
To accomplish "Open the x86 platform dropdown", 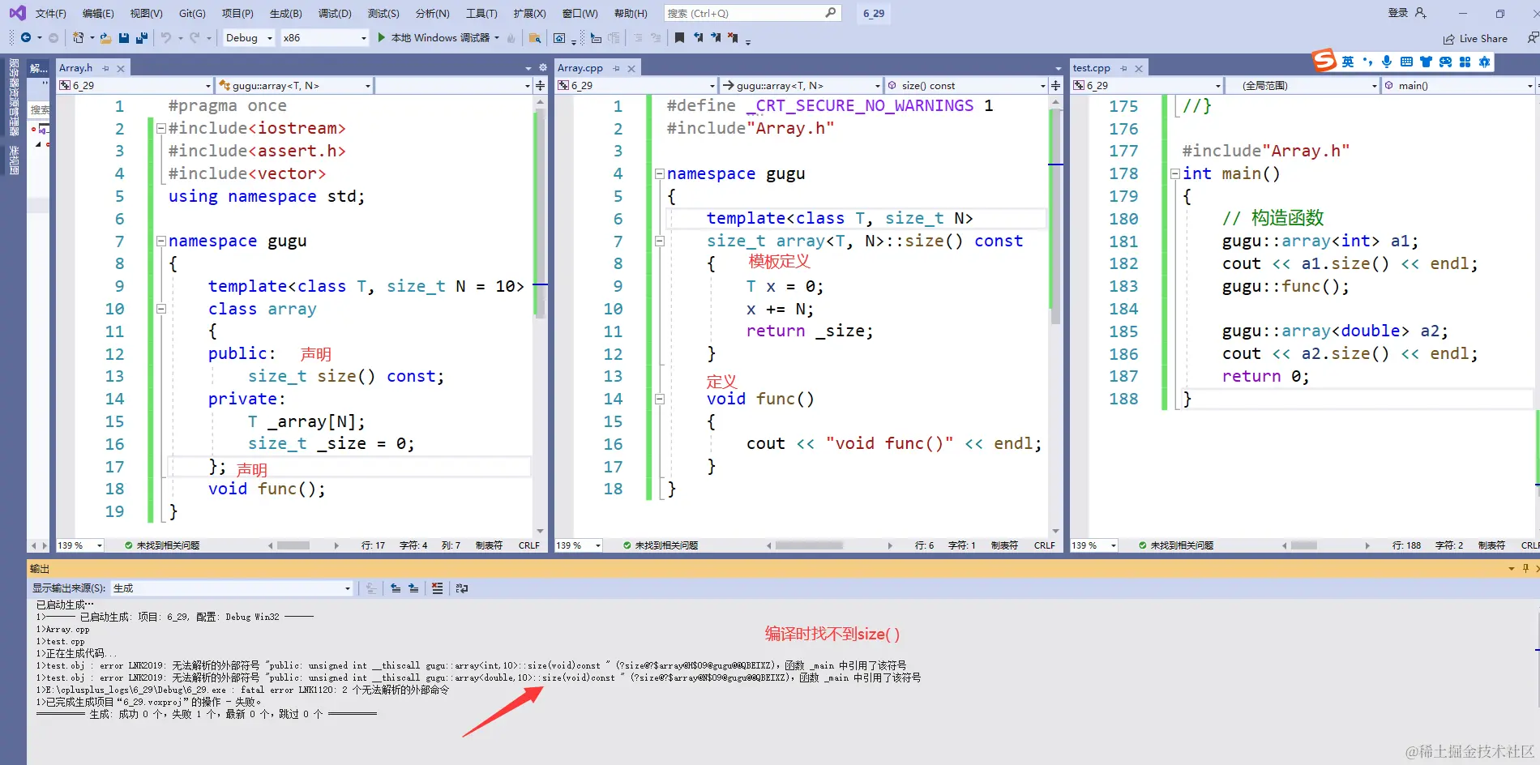I will pyautogui.click(x=324, y=38).
